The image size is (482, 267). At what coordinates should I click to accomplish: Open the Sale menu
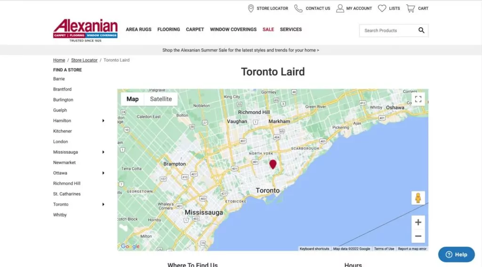point(268,30)
